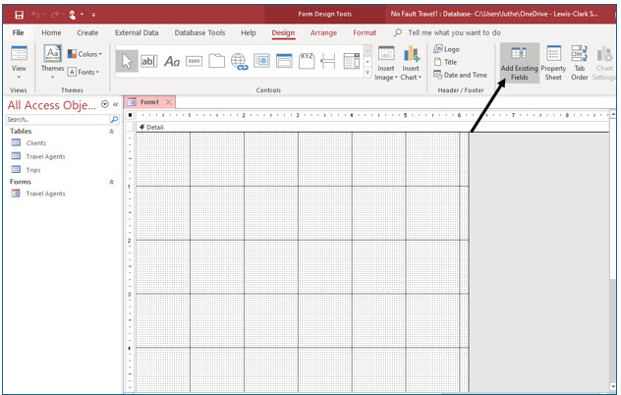Collapse the Tables group in navigation pane

point(112,132)
